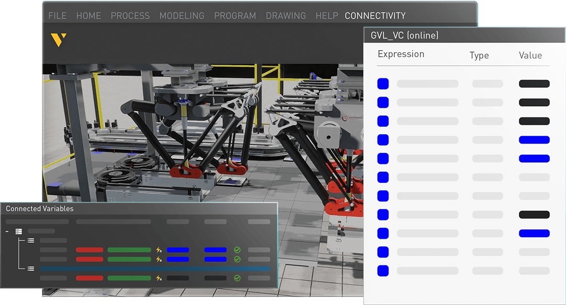Click the lightning bolt icon in the bottom variable row
This screenshot has height=305, width=566.
(x=159, y=278)
